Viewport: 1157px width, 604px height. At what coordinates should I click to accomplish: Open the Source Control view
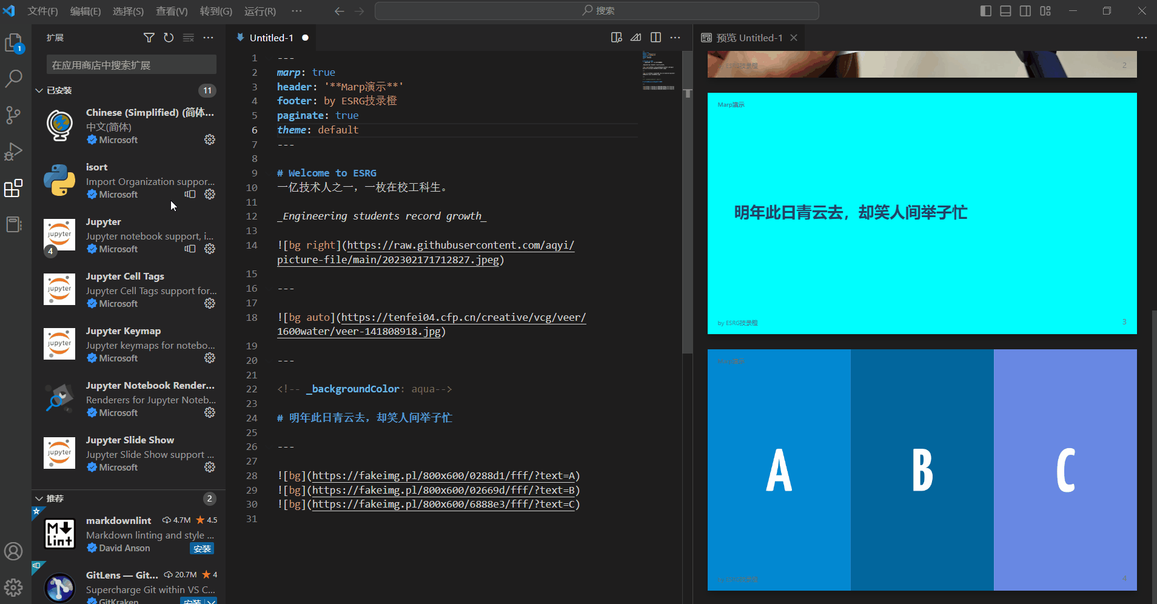coord(13,115)
